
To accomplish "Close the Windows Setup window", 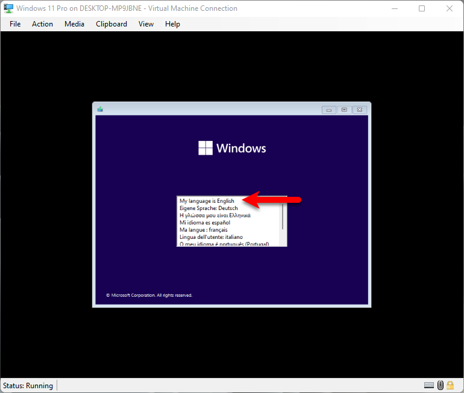I will click(360, 110).
